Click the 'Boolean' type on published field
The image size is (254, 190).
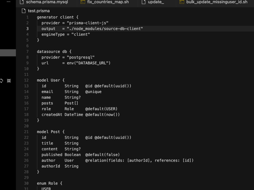(73, 155)
